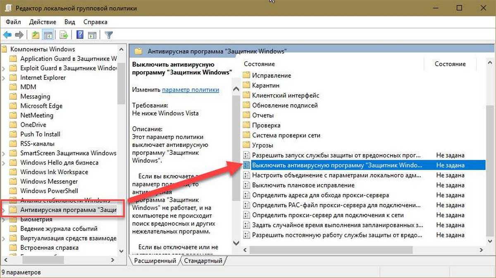496x278 pixels.
Task: Click the Up One Level folder icon
Action: (36, 35)
